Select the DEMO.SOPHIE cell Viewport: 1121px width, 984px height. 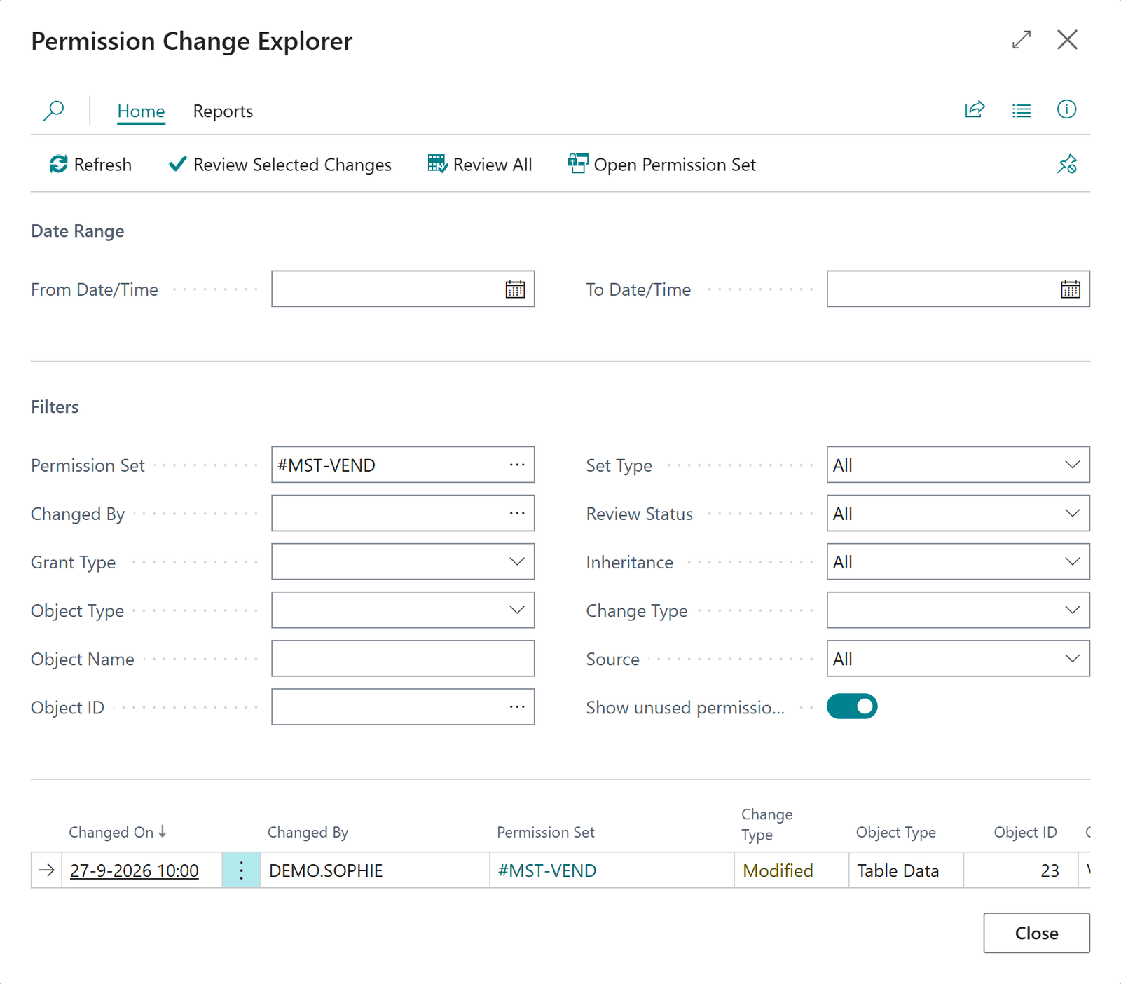coord(375,870)
